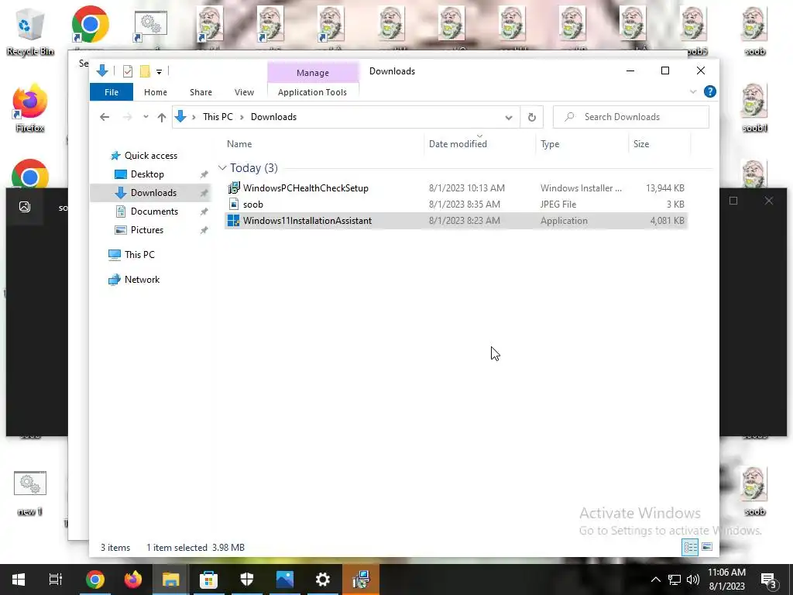Open Pictures in the navigation pane

click(146, 229)
